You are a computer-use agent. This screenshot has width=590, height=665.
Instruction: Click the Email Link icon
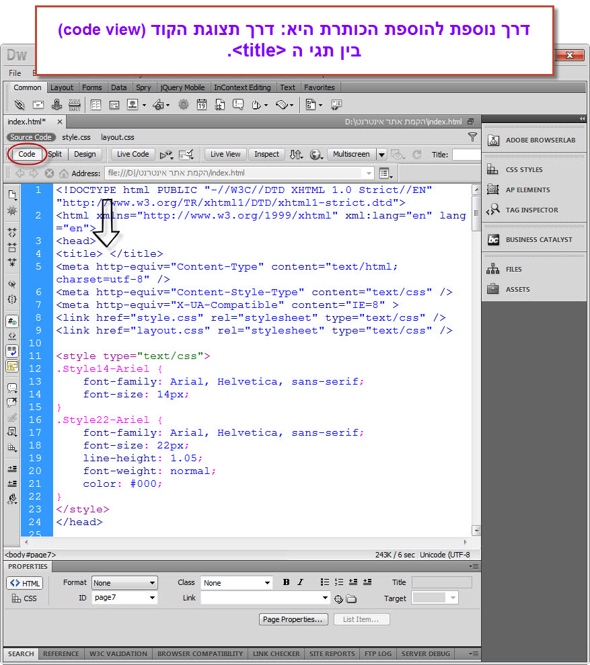click(38, 105)
